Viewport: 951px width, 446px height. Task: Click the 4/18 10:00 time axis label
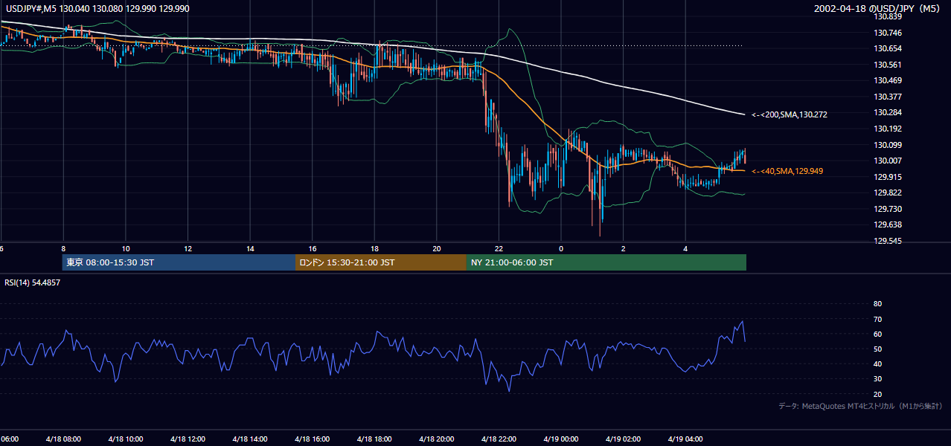pos(126,439)
